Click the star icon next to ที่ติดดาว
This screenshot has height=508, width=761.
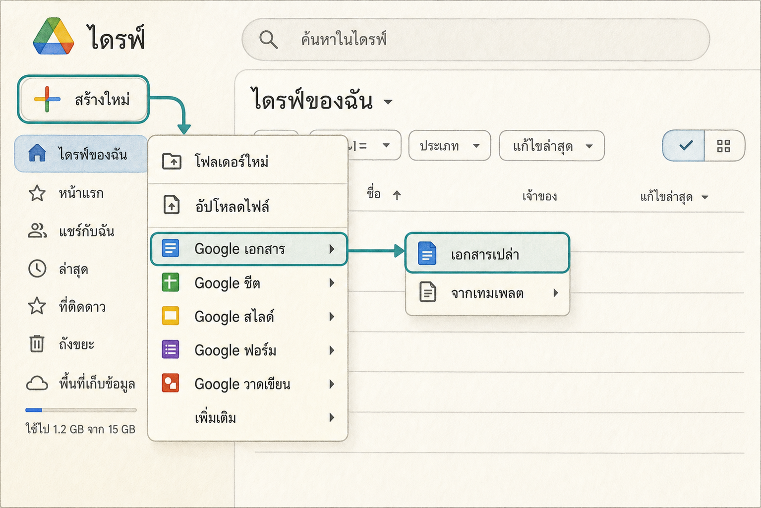click(x=37, y=306)
